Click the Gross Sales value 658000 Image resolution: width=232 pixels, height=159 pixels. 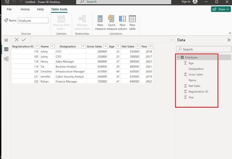[102, 67]
